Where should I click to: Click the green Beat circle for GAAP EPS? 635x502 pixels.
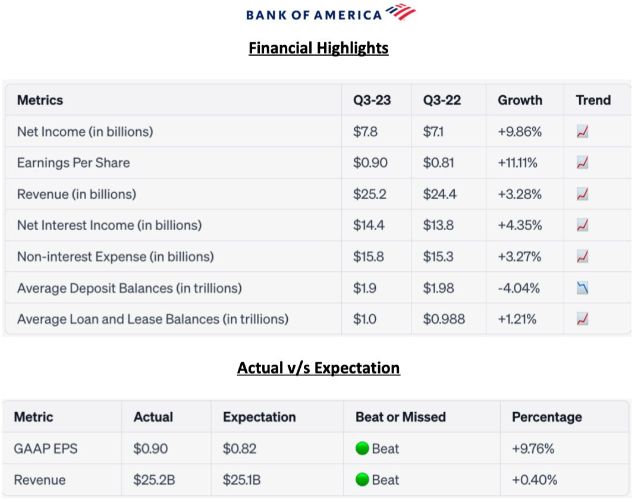click(x=362, y=448)
